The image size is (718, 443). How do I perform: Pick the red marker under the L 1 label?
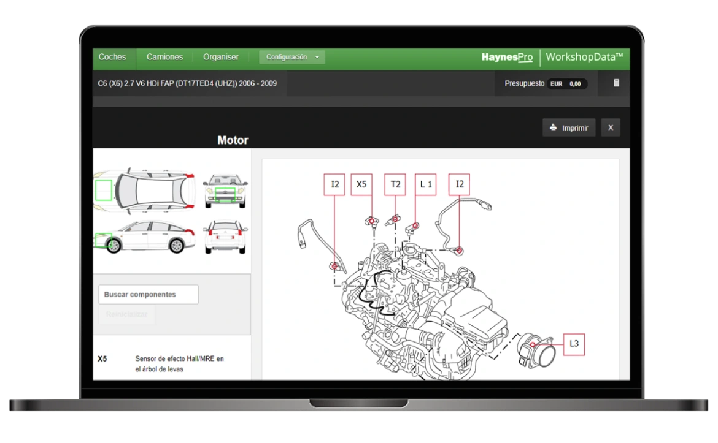[415, 225]
